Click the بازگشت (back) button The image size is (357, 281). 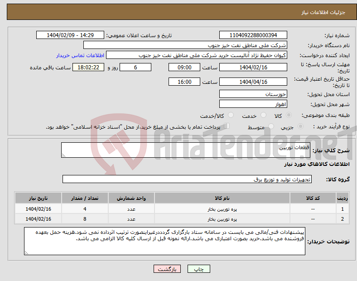click(167, 269)
